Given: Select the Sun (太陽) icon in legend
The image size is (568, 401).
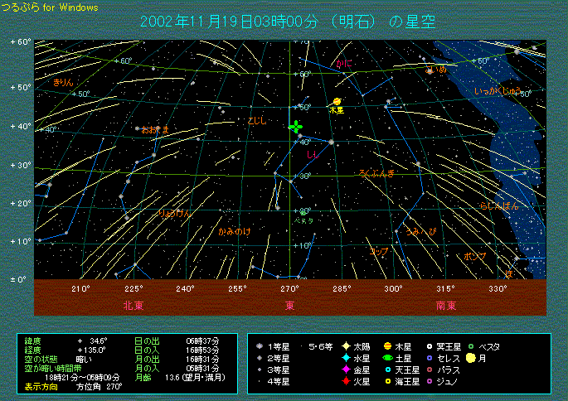Looking at the screenshot, I should (x=345, y=346).
